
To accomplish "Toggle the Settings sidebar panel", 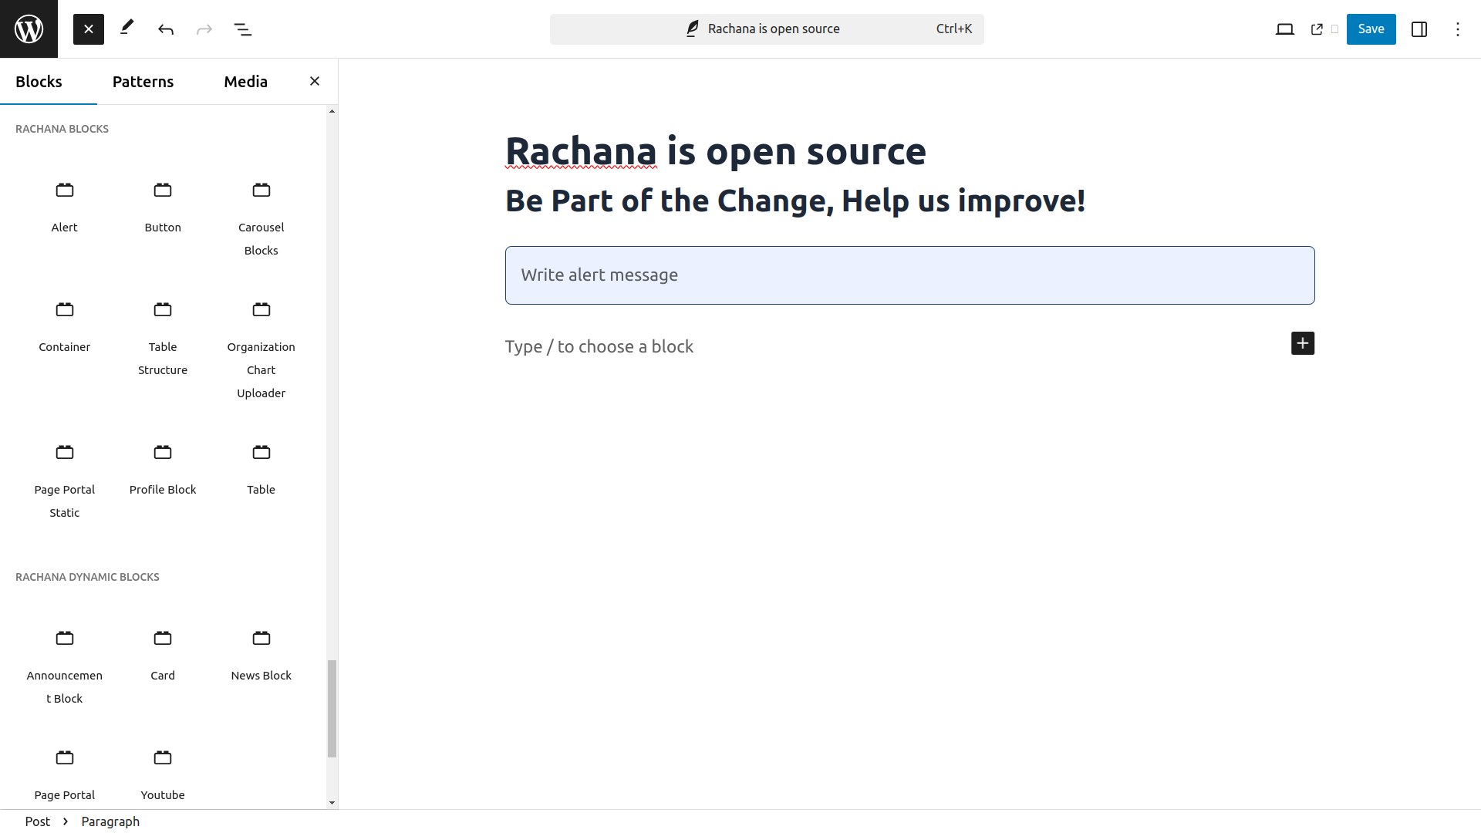I will (1419, 29).
